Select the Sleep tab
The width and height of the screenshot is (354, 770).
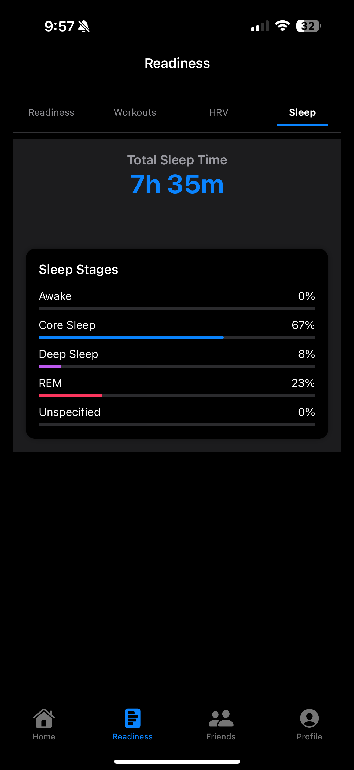tap(302, 112)
